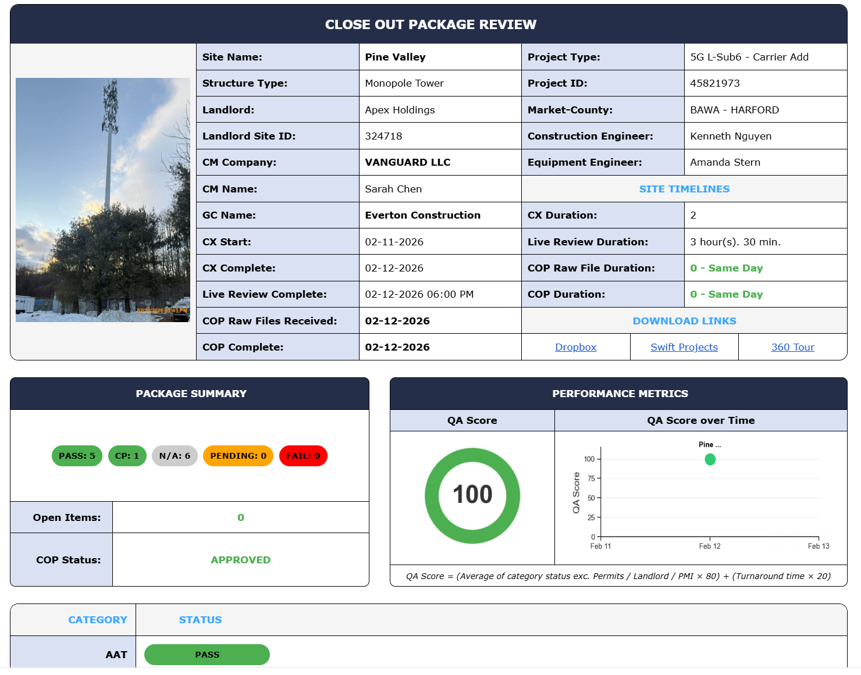Click the PENDING: 0 badge
The height and width of the screenshot is (675, 861).
point(238,456)
